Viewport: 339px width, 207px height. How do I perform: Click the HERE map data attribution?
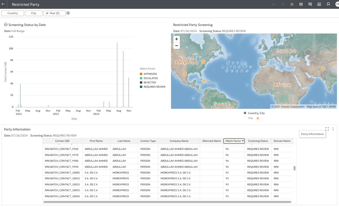click(321, 107)
